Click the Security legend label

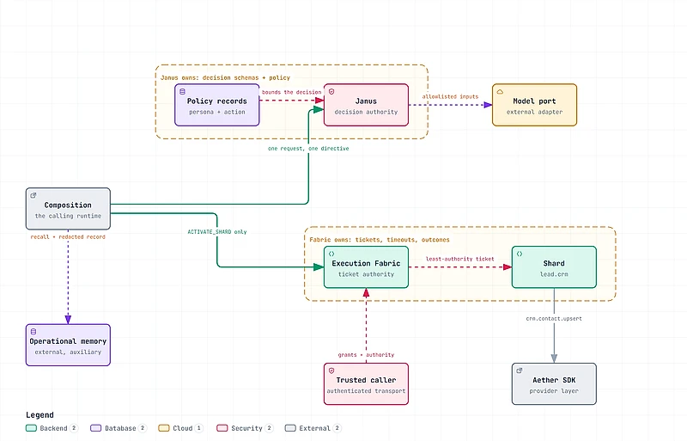click(246, 428)
